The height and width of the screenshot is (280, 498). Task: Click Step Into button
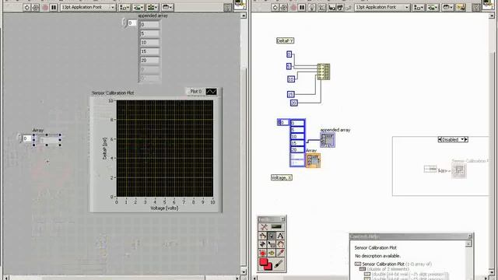332,7
